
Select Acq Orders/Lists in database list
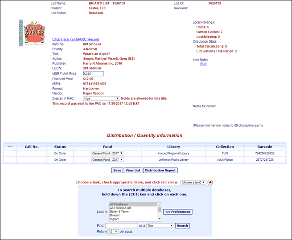pyautogui.click(x=133, y=208)
